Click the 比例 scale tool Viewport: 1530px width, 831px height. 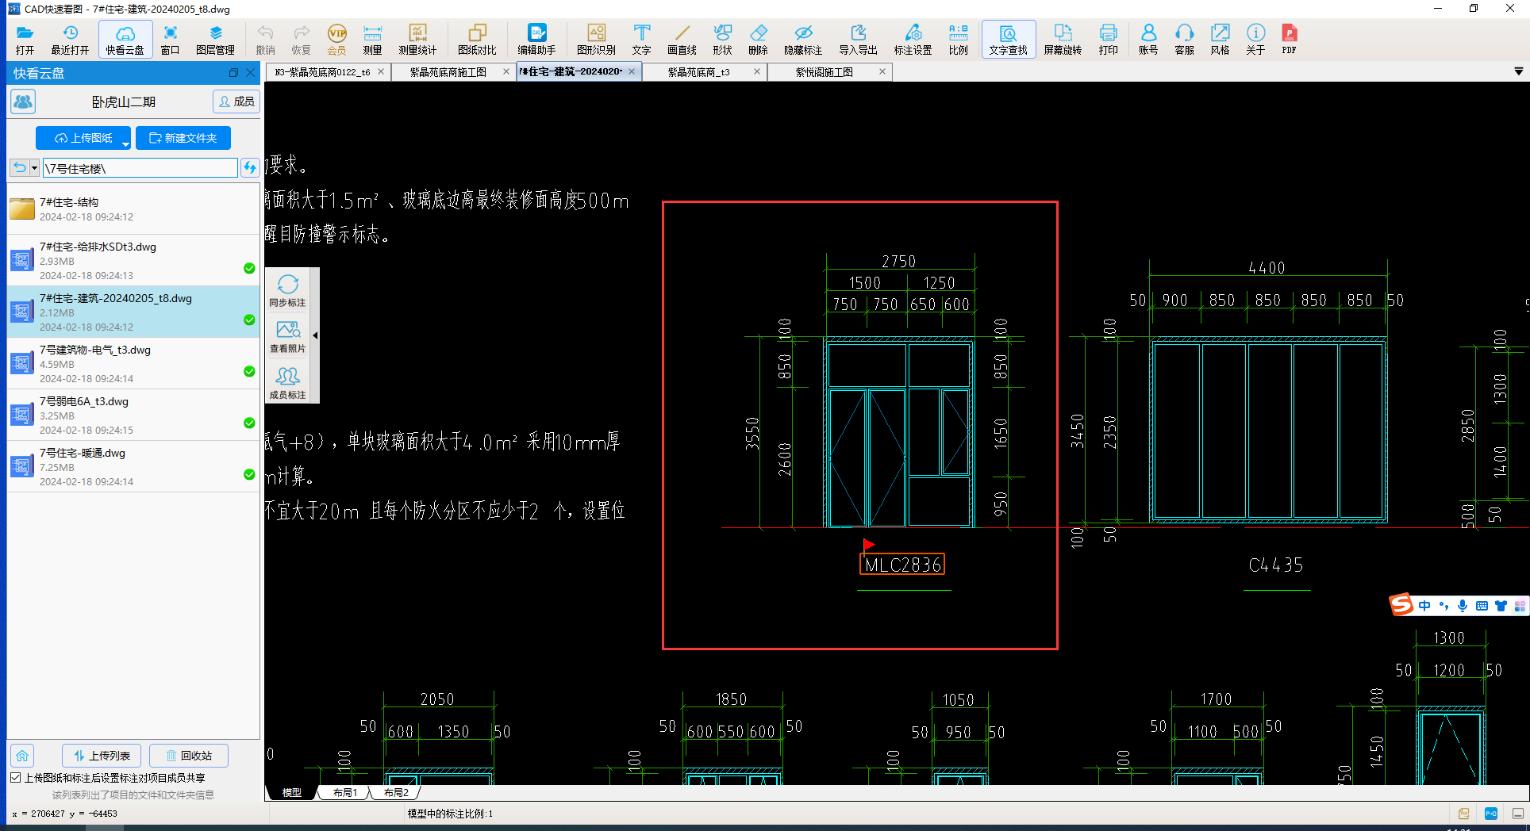[x=958, y=40]
